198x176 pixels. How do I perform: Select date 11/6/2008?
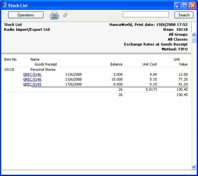pyautogui.click(x=73, y=74)
